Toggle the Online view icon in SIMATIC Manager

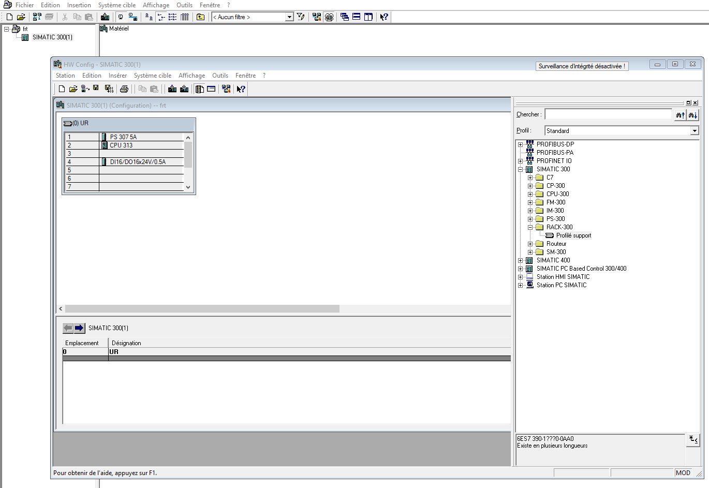click(133, 17)
